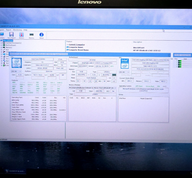Expand the Central Processor(s) node
Image resolution: width=192 pixels, height=178 pixels.
point(1,43)
